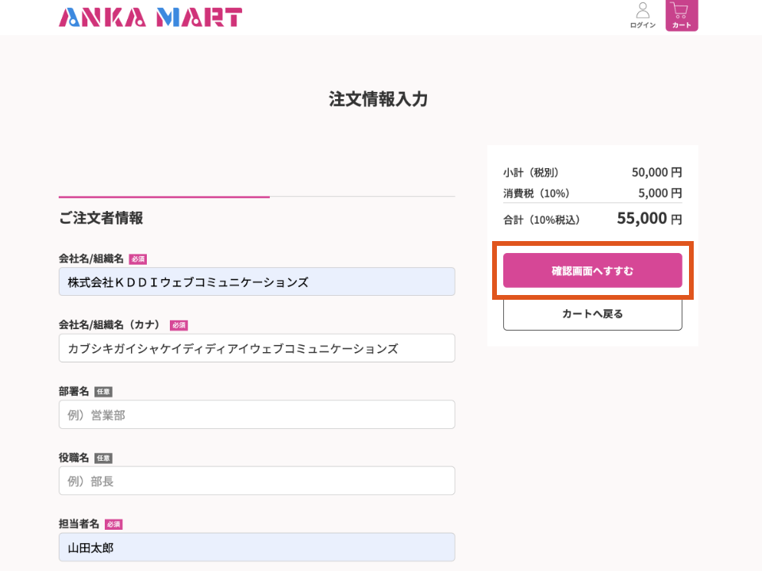Click the 55,000 円 total amount
This screenshot has width=762, height=571.
coord(648,219)
